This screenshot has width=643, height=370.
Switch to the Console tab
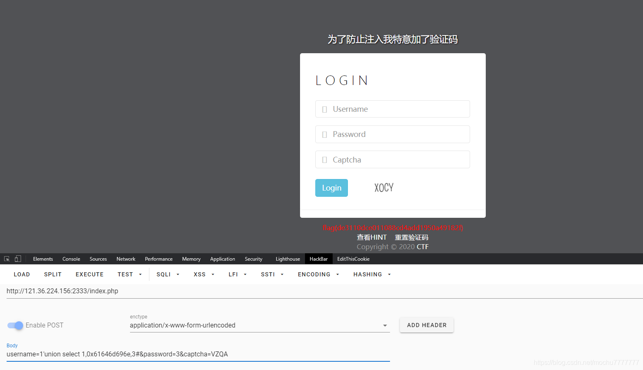[x=71, y=259]
